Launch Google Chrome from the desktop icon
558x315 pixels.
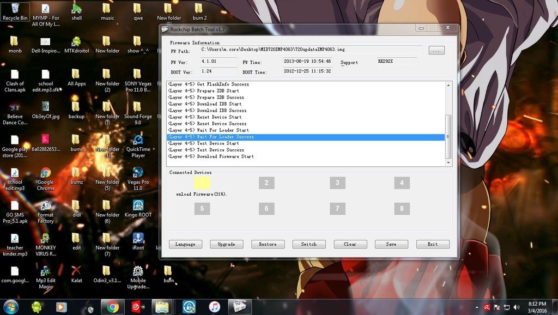pos(46,179)
